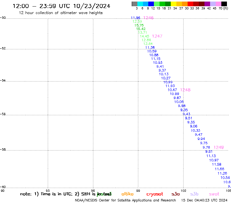Screen dimensions: 231x203
Task: Click the subtitle '12 hour collection of altimeter wave heights'
Action: coord(61,13)
